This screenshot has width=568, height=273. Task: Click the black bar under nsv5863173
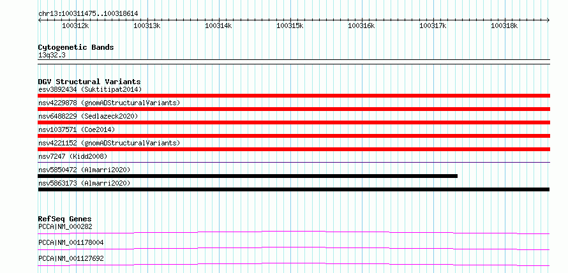click(x=294, y=189)
